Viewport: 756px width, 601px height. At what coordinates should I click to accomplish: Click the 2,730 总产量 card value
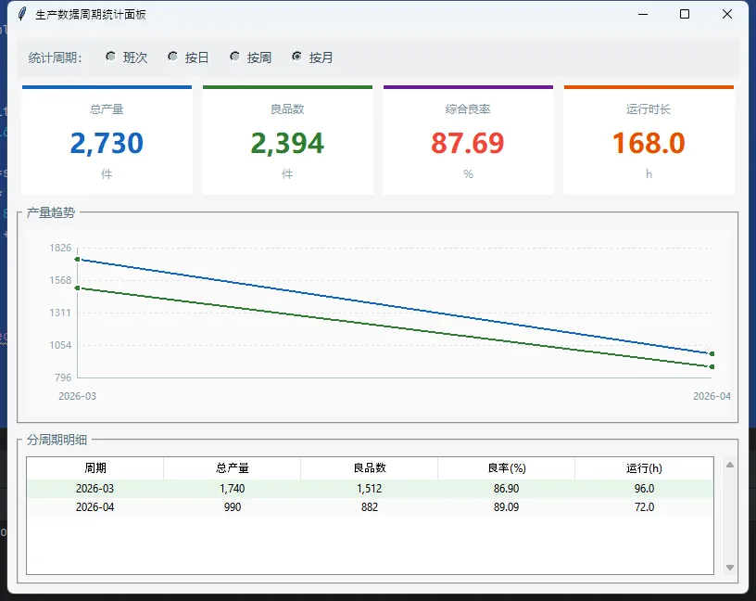click(107, 144)
